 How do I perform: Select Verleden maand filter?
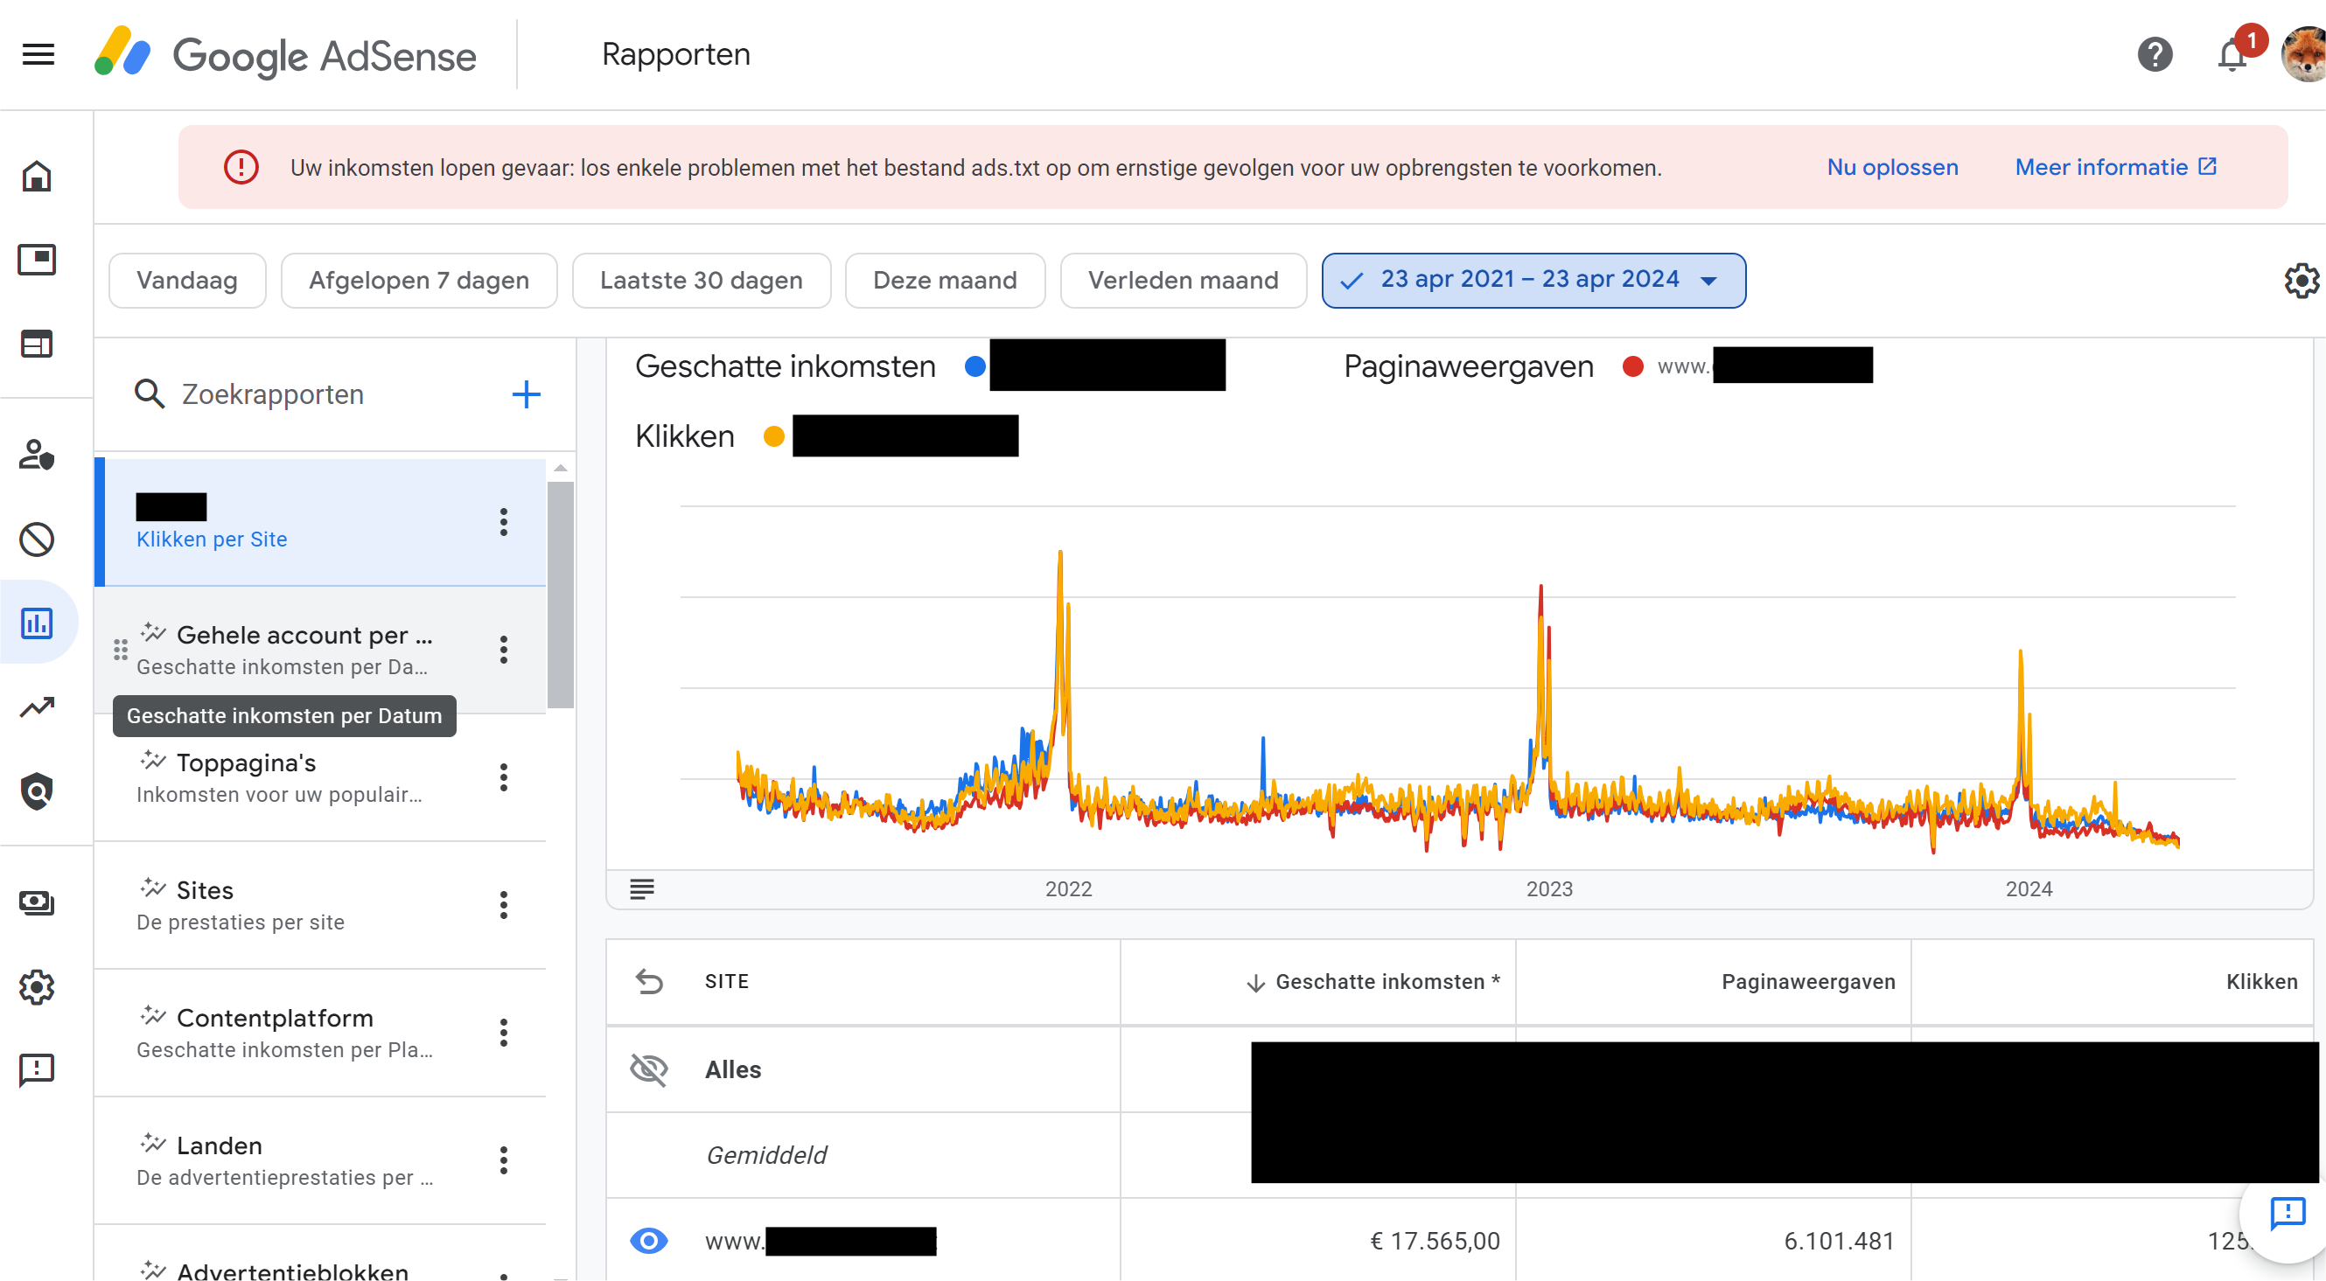tap(1183, 281)
